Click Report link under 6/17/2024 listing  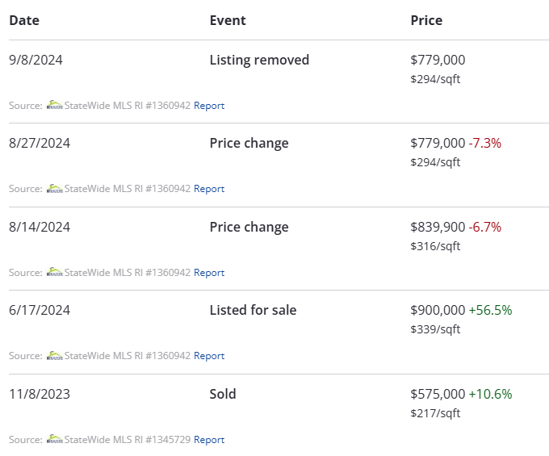pos(209,356)
